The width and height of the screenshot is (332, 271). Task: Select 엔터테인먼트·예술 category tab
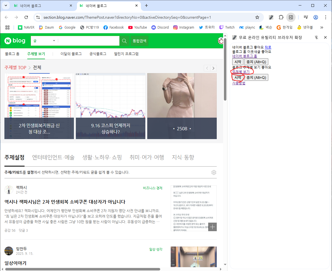(53, 157)
